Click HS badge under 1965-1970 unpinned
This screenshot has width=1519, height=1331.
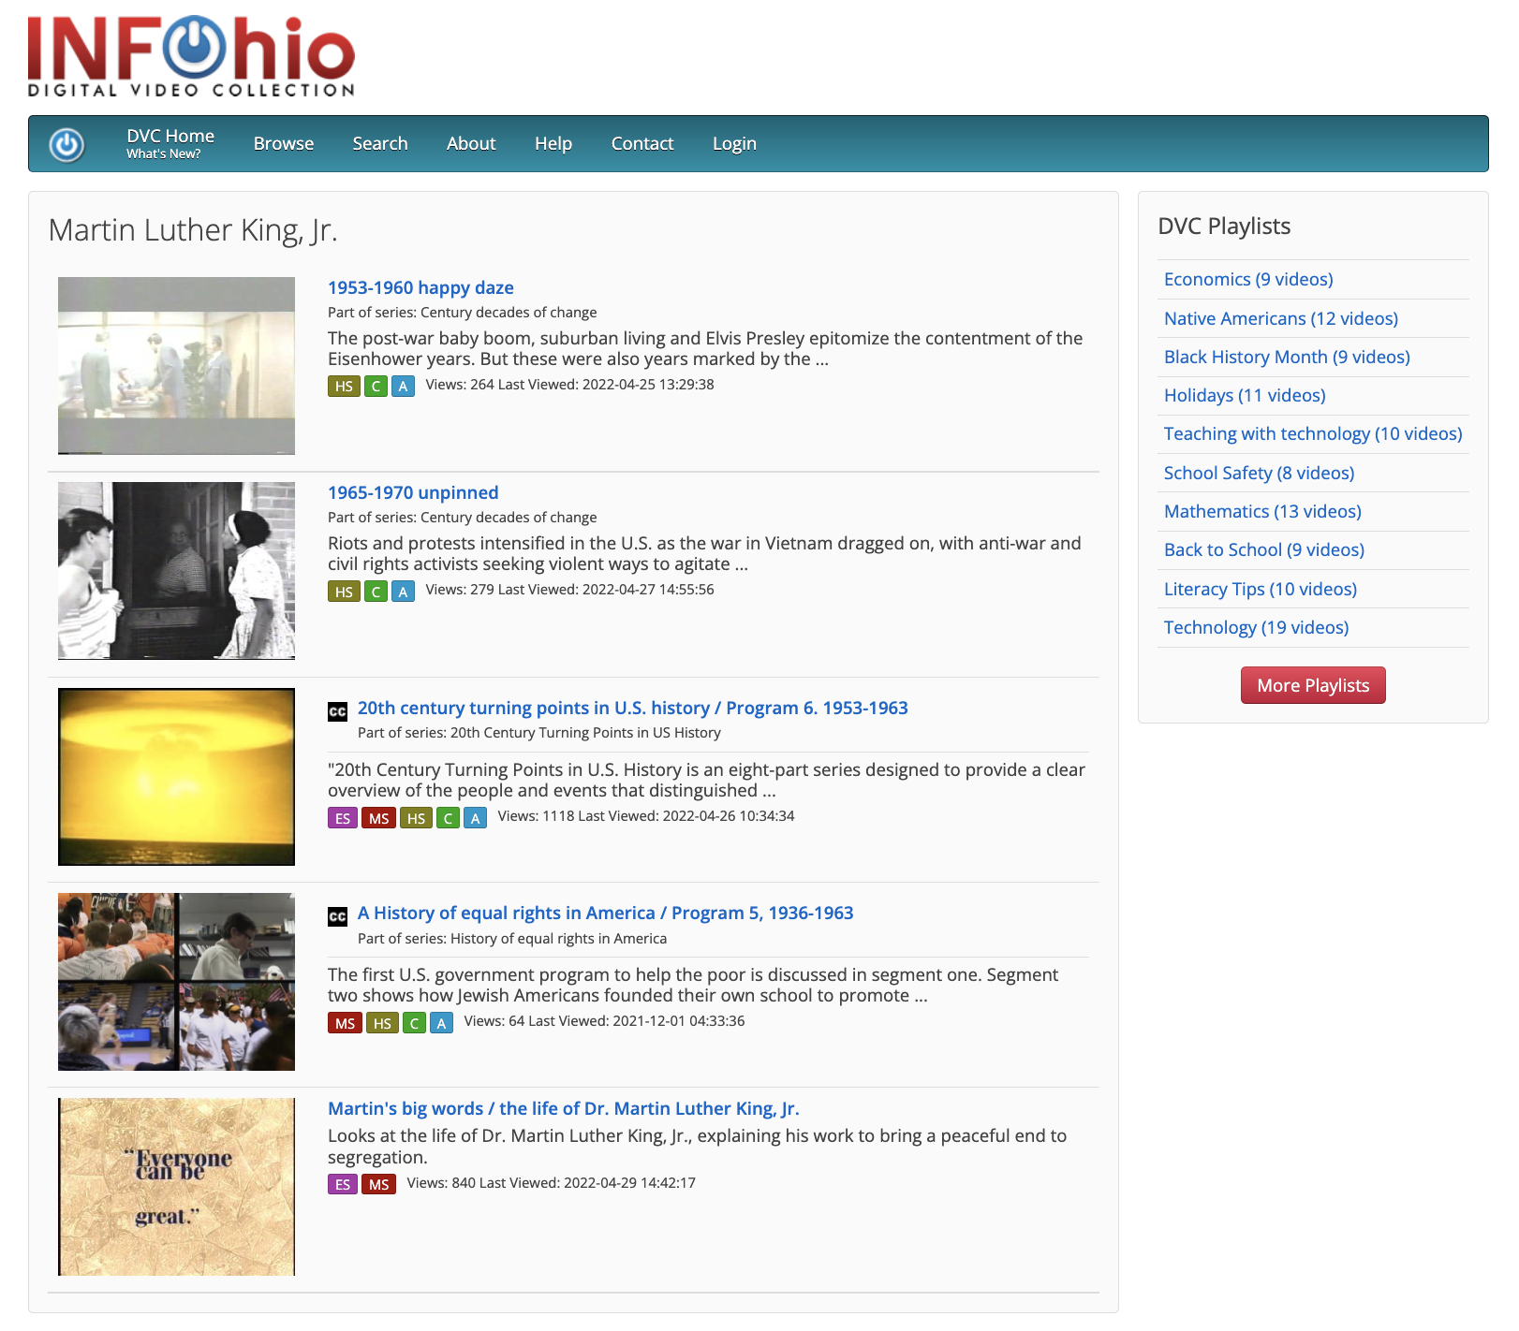pyautogui.click(x=344, y=592)
